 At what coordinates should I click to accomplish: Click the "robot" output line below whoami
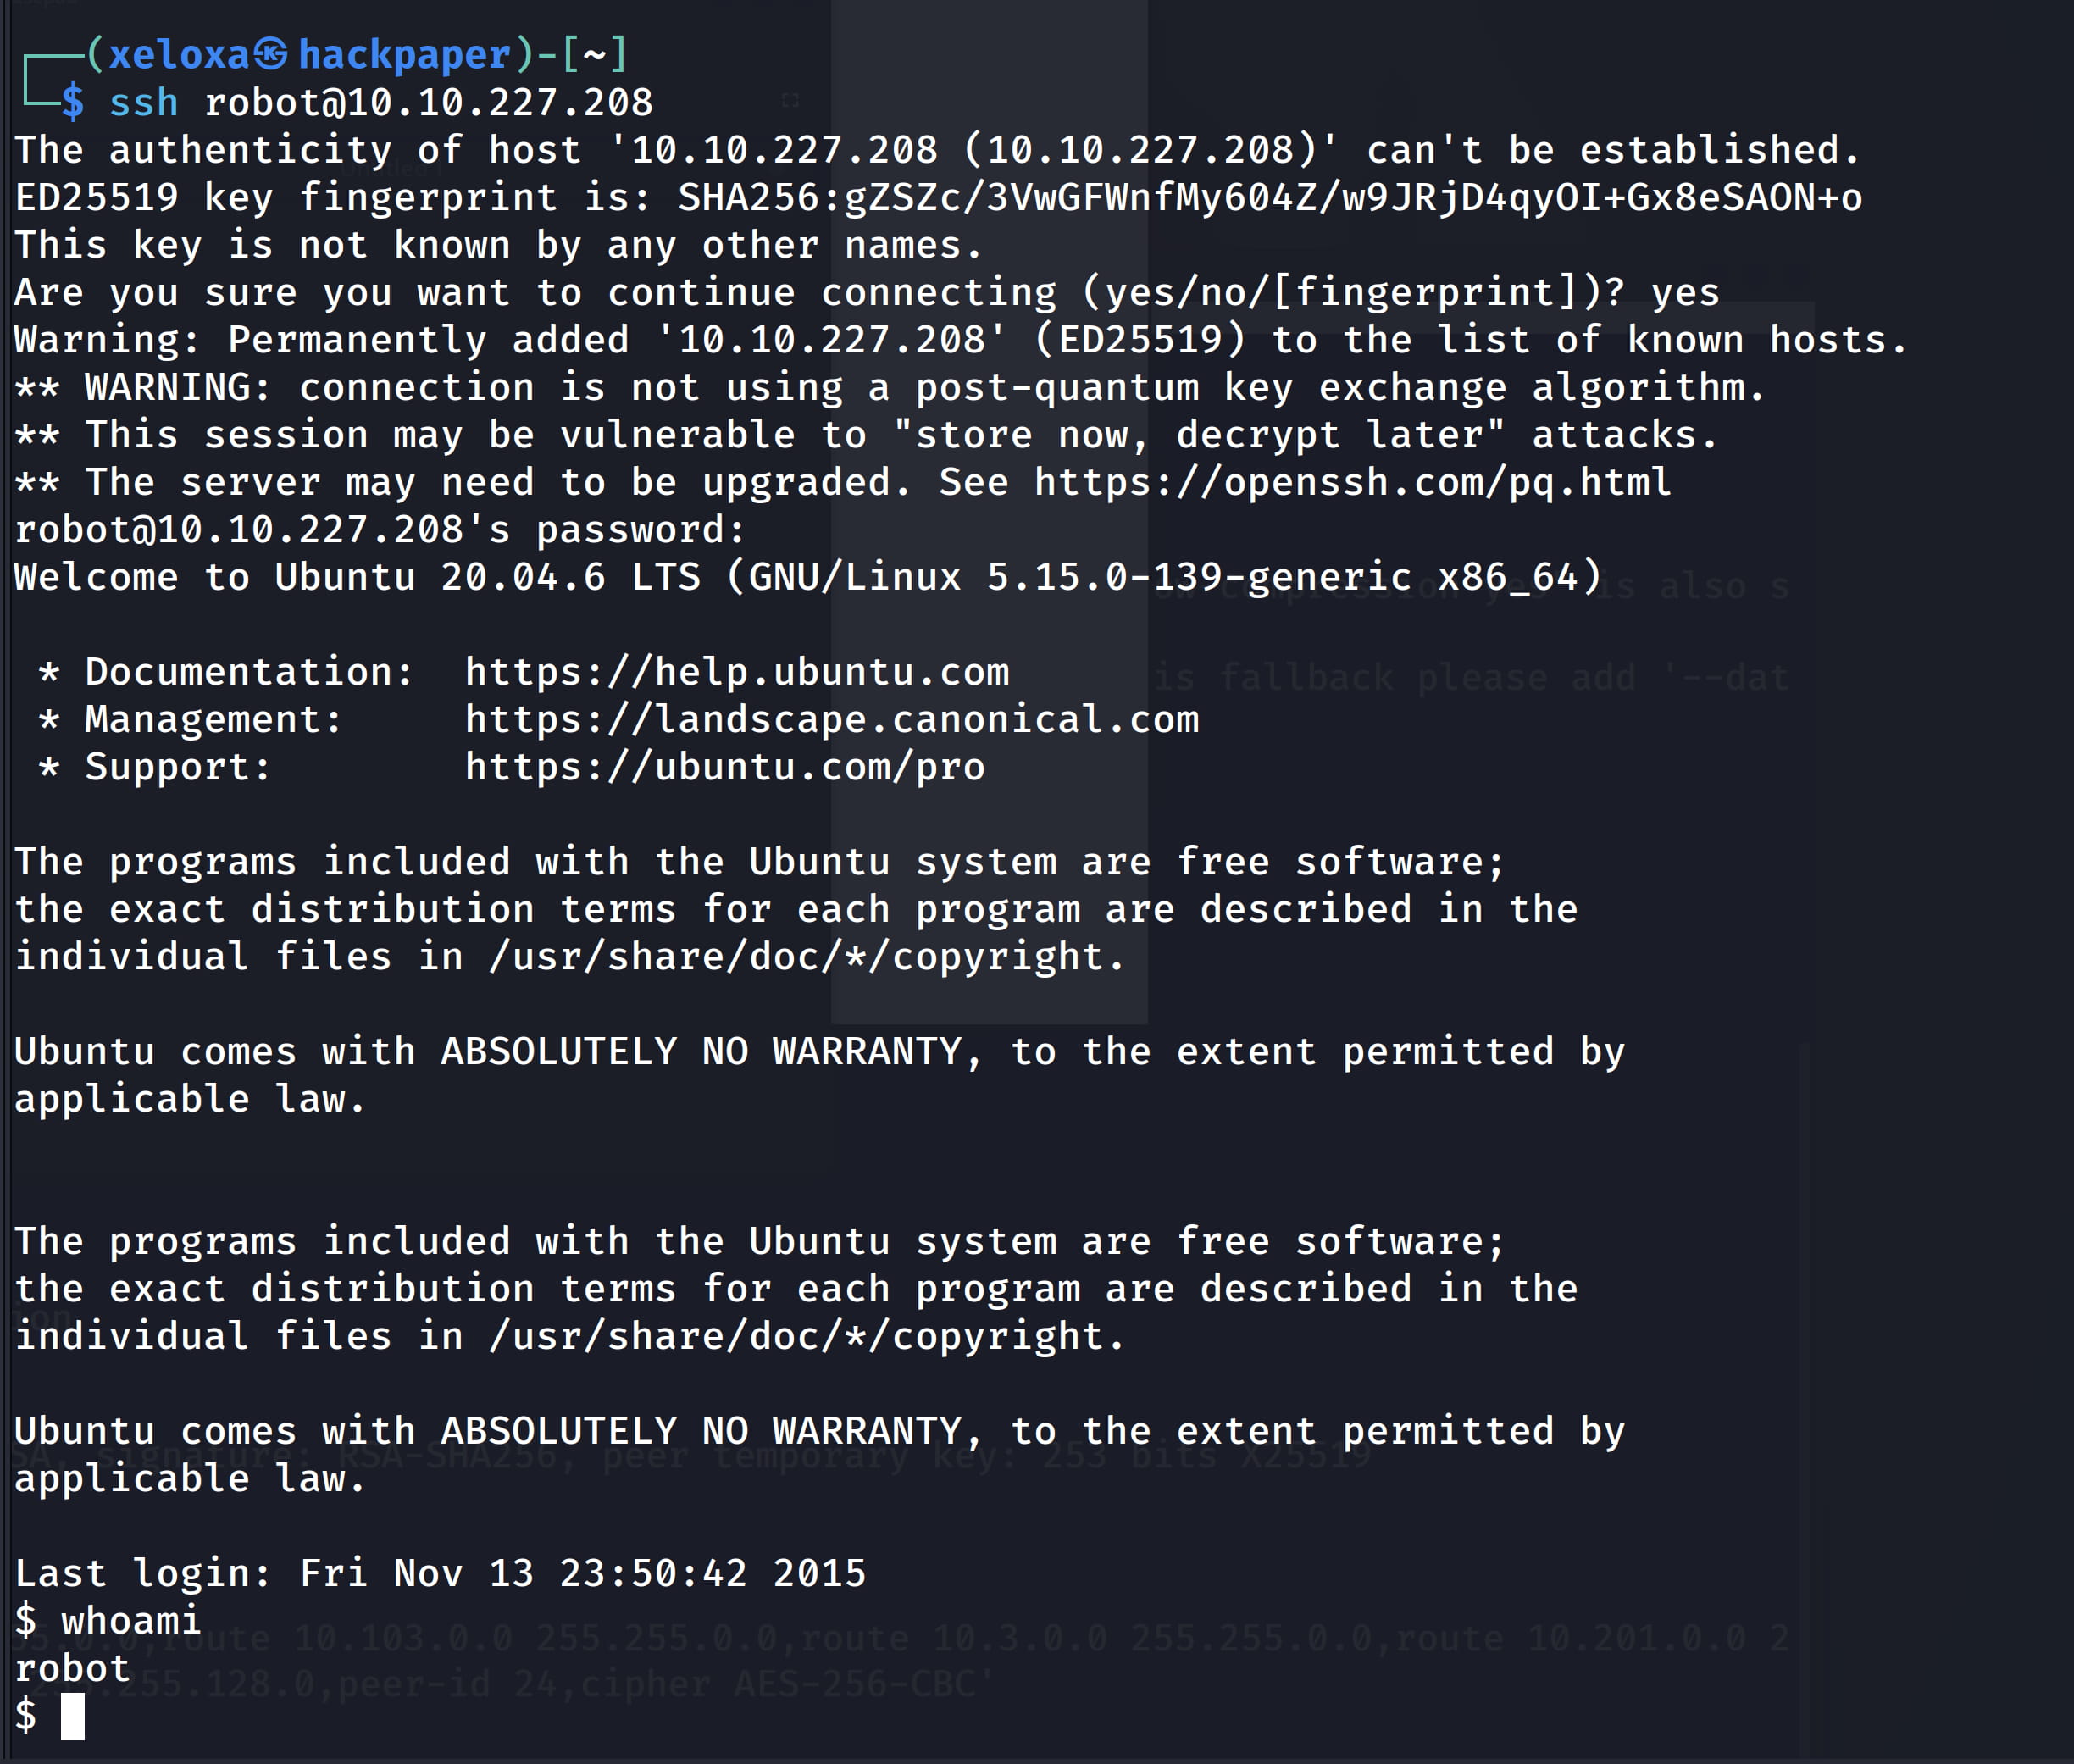(72, 1668)
